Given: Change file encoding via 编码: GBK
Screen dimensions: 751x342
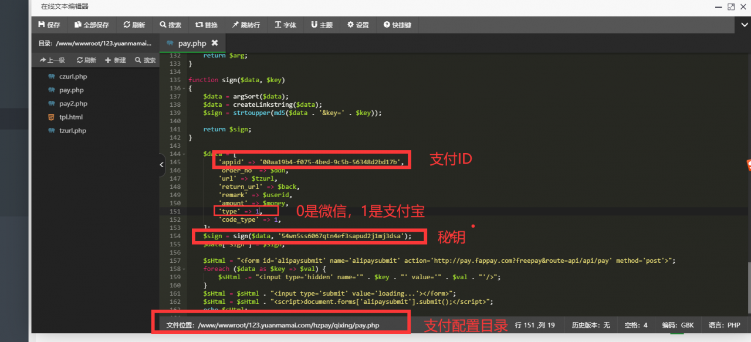Looking at the screenshot, I should click(678, 324).
